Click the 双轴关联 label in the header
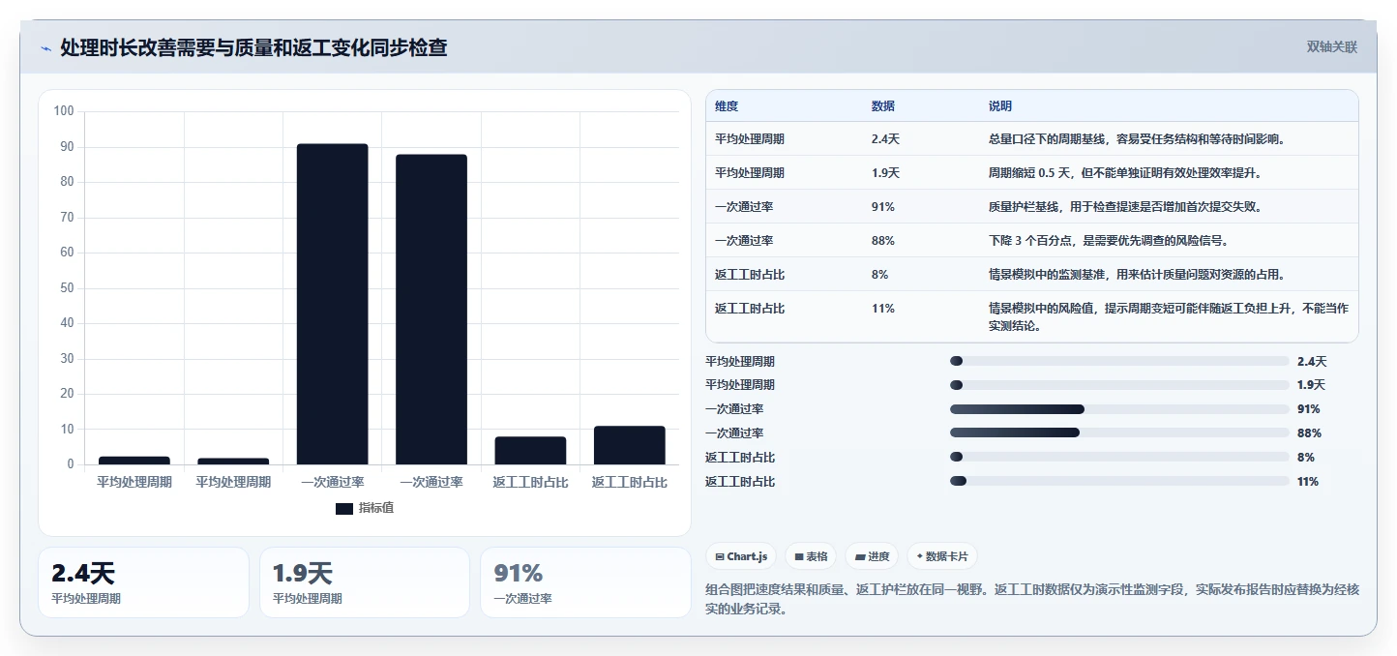1397x656 pixels. [1332, 47]
